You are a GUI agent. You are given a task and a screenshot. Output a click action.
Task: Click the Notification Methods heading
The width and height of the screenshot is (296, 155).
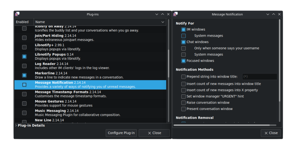point(195,70)
